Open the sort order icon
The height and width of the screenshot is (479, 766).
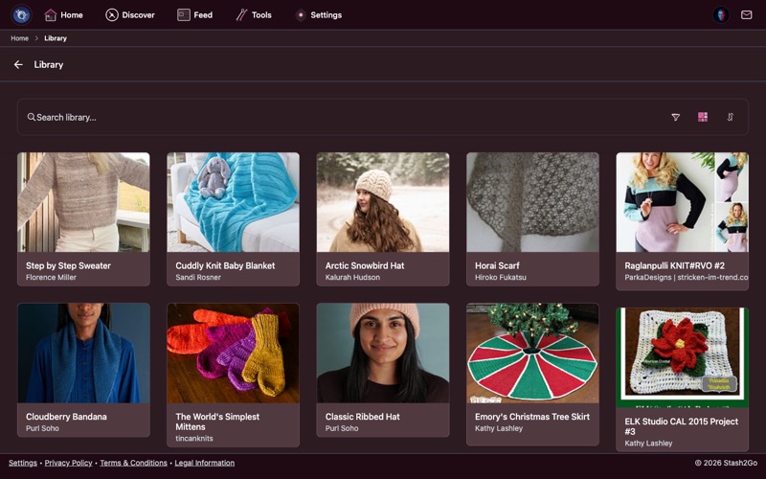(730, 117)
